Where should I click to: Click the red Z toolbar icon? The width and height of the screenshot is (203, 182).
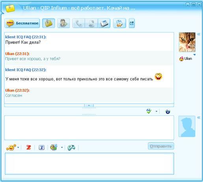(x=28, y=147)
